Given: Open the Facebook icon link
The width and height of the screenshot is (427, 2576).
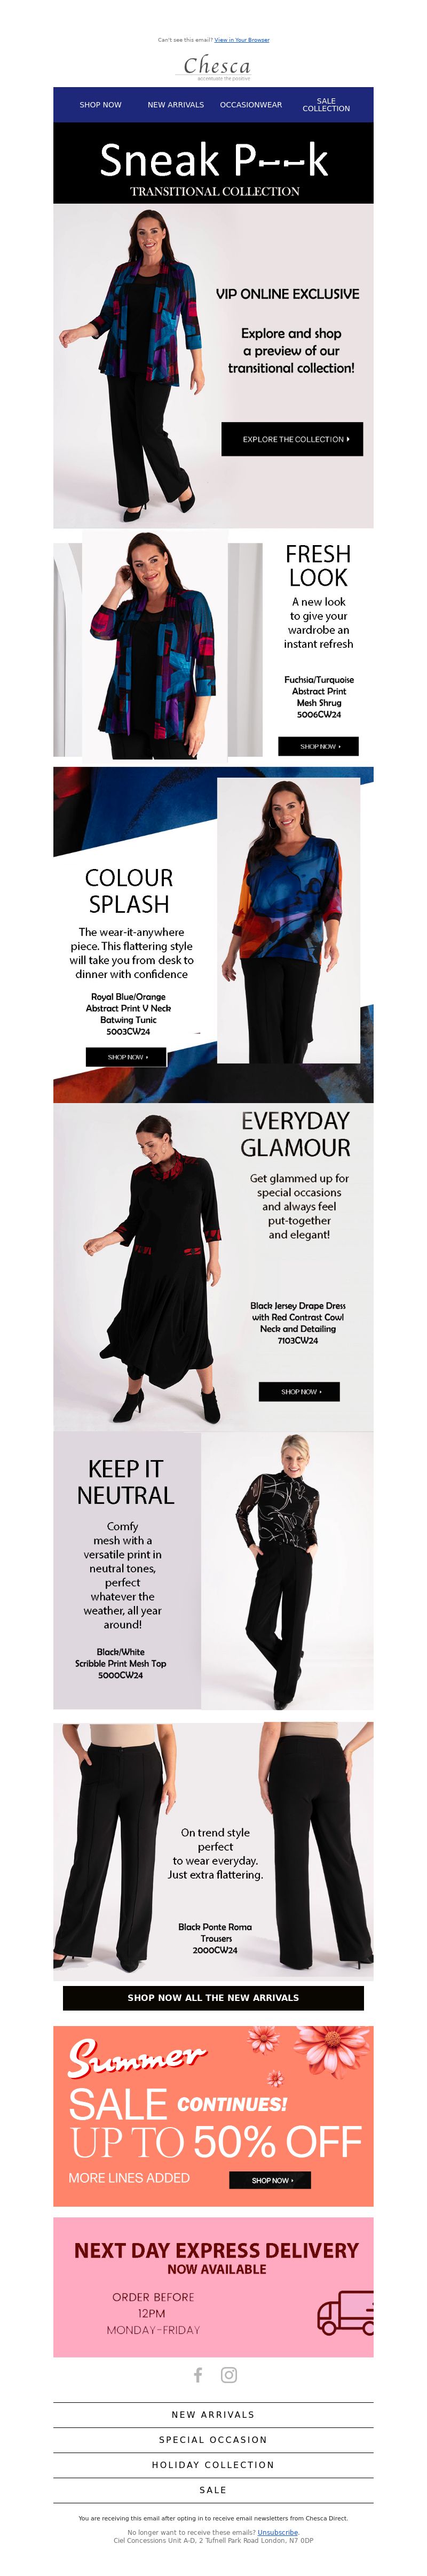Looking at the screenshot, I should 197,2374.
